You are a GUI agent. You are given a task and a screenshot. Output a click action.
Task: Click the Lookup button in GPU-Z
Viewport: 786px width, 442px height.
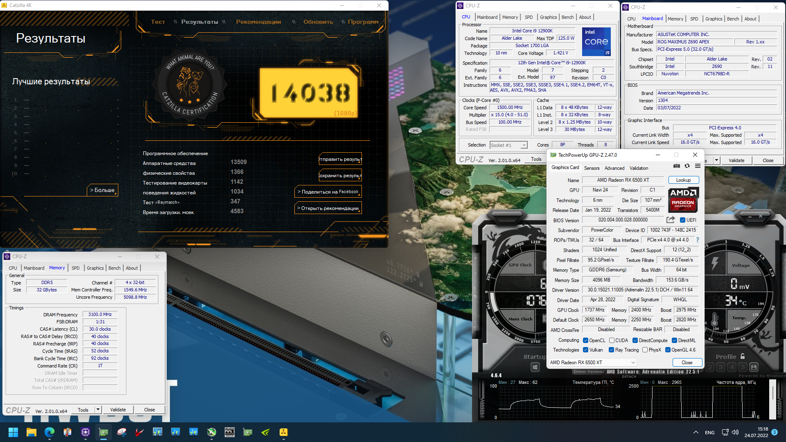683,180
